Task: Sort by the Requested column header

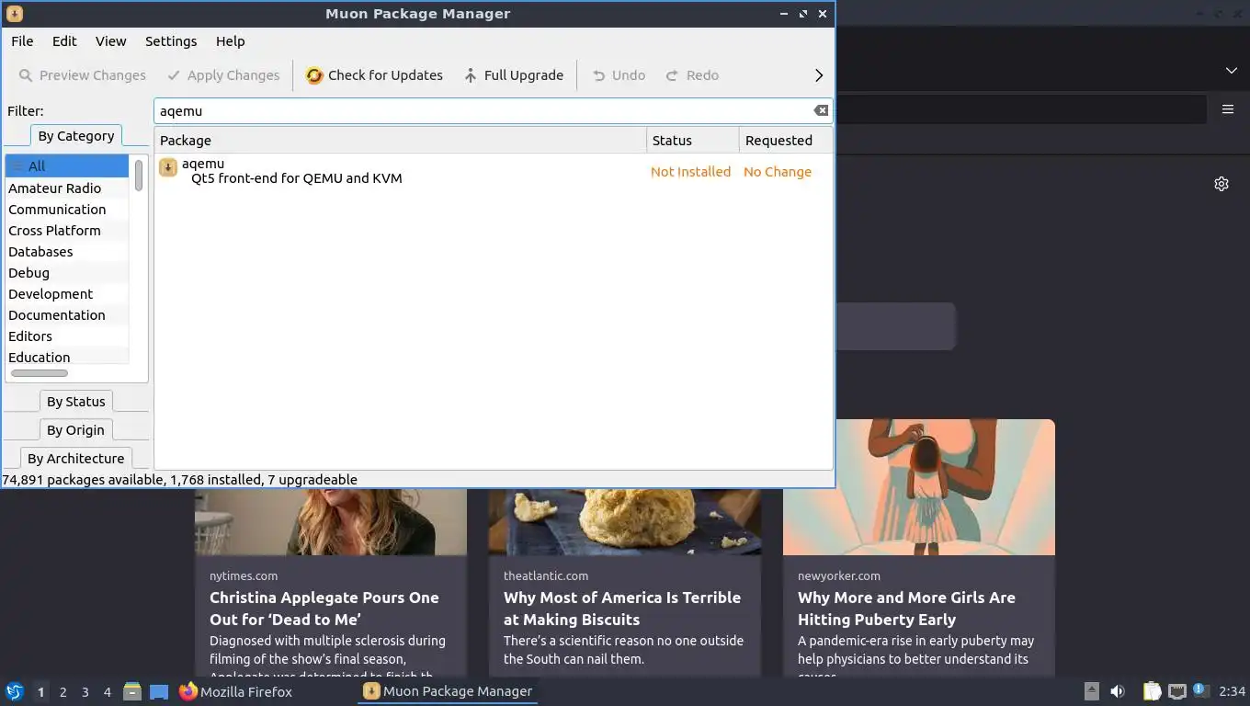Action: coord(786,141)
